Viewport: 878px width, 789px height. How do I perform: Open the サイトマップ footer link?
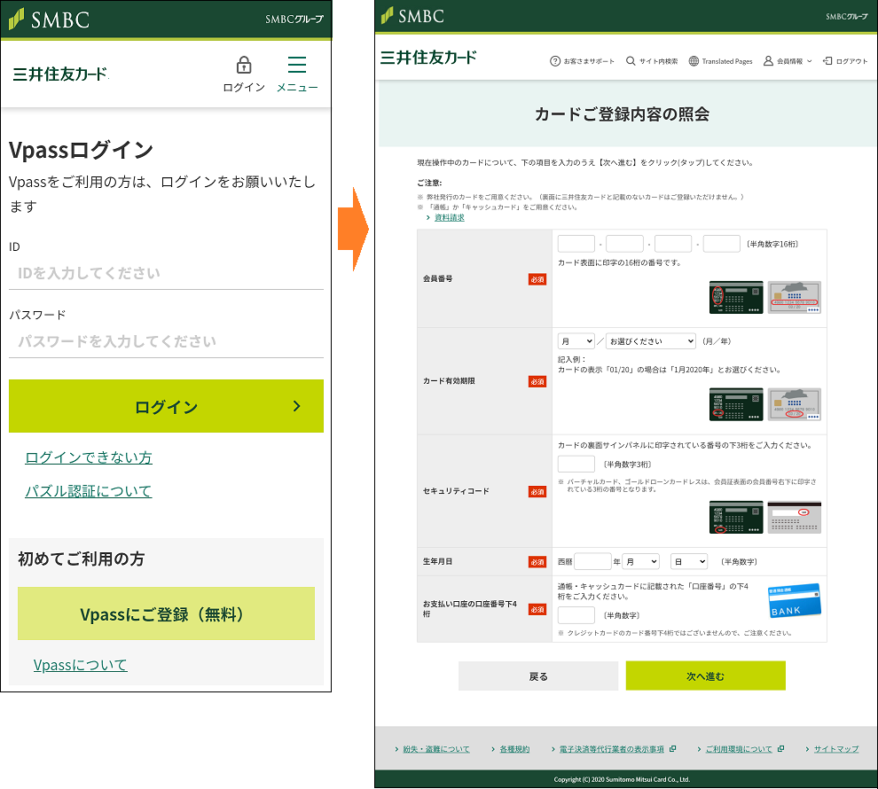(x=835, y=749)
